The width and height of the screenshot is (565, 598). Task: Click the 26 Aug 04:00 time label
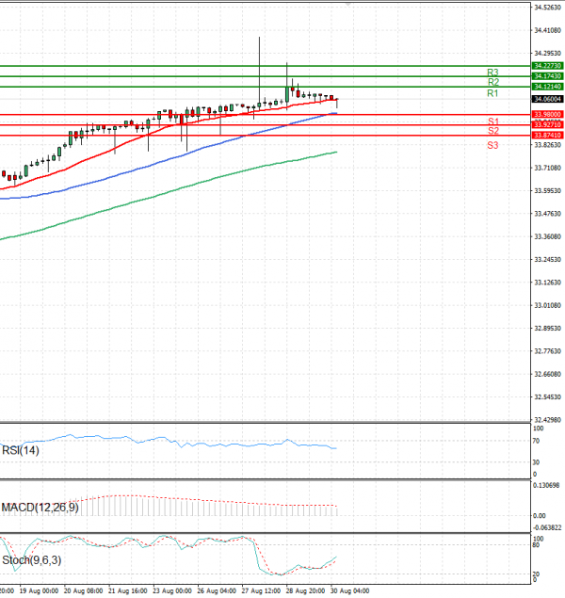click(x=217, y=590)
